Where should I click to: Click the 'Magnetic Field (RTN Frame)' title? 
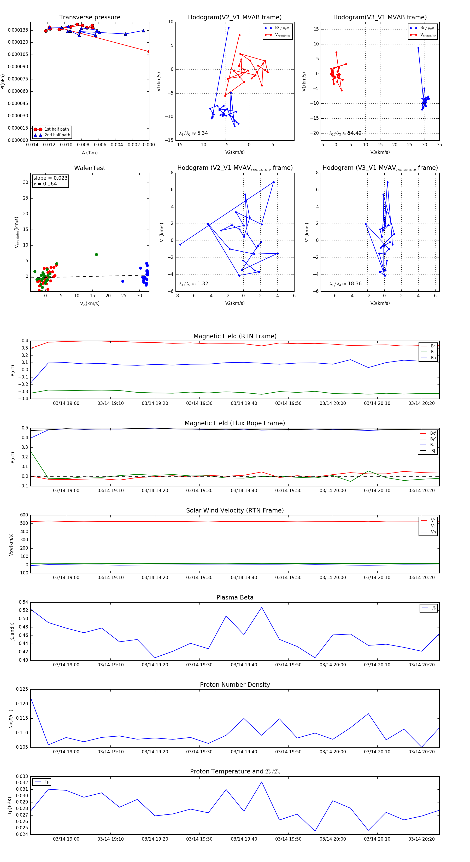click(x=235, y=336)
